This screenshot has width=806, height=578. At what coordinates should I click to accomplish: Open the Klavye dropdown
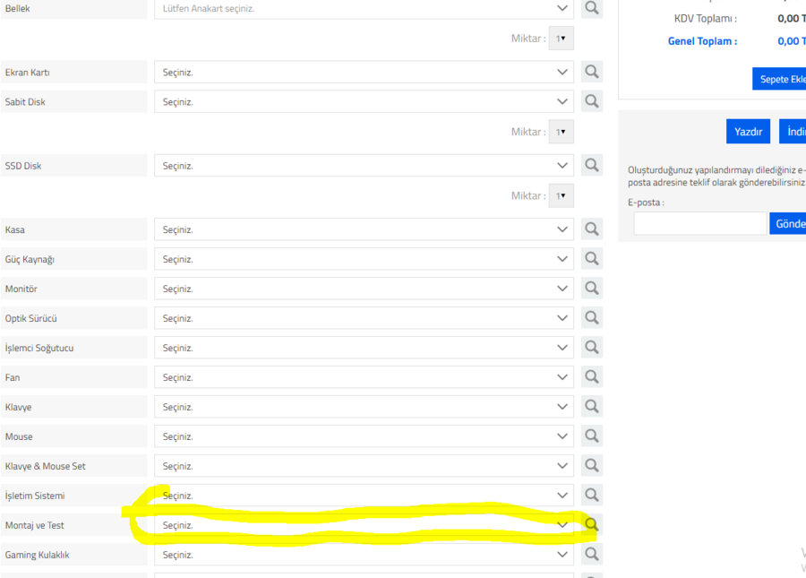[364, 407]
